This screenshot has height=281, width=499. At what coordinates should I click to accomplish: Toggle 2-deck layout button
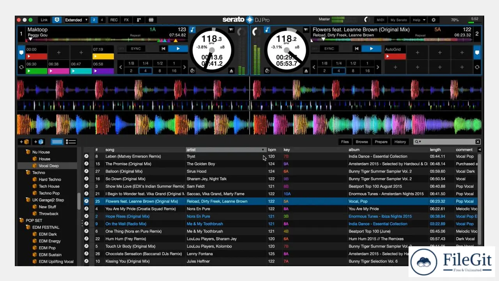click(94, 20)
